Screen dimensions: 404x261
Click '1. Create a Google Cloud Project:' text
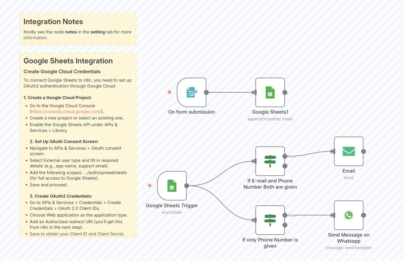pos(58,98)
